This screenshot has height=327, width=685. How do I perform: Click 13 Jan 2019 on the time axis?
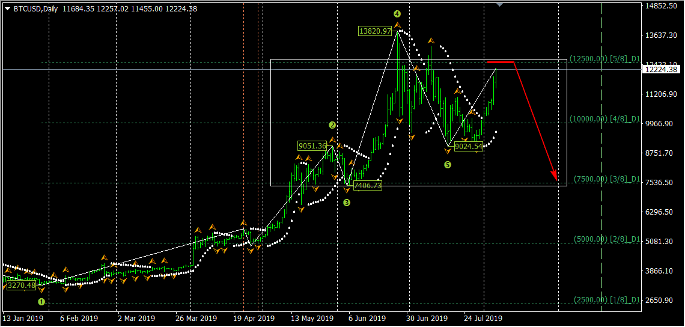pos(23,318)
